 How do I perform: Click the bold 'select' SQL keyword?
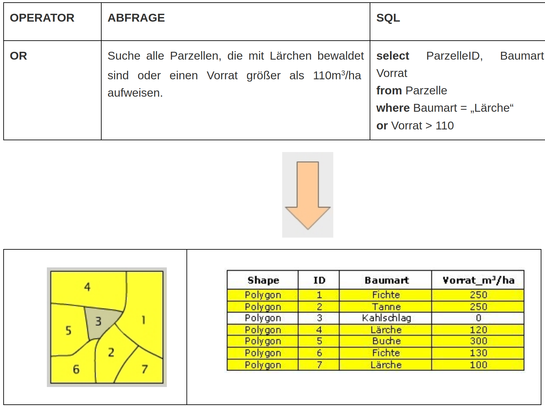[x=393, y=56]
